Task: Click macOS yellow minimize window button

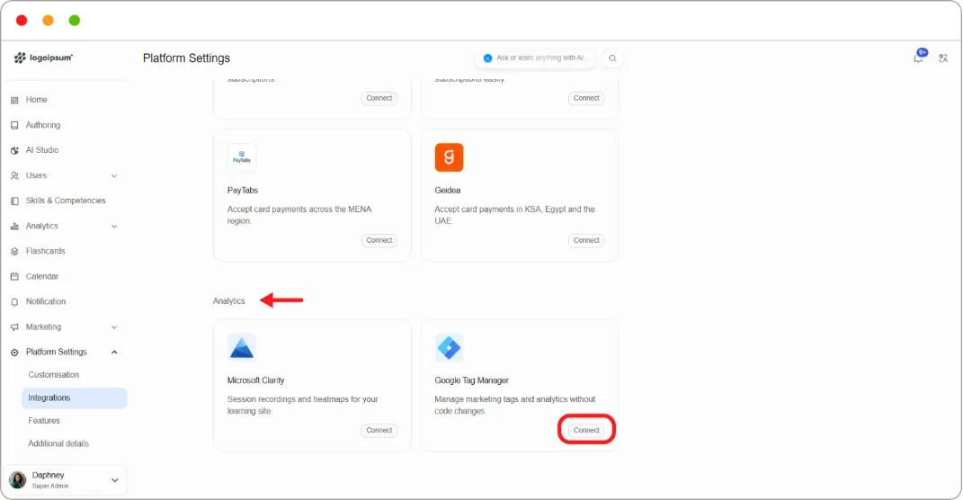Action: [x=48, y=21]
